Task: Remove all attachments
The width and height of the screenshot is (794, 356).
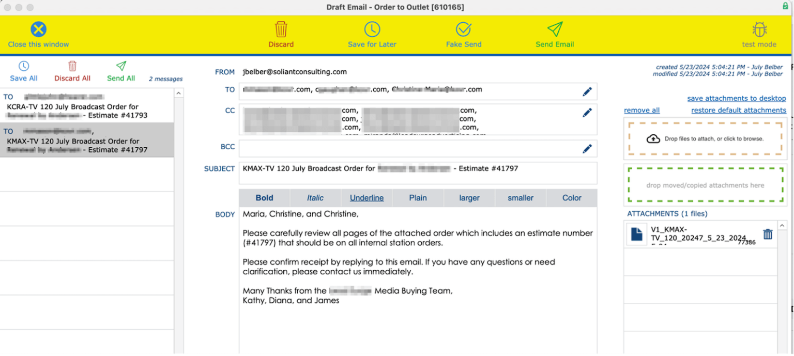Action: pyautogui.click(x=642, y=110)
